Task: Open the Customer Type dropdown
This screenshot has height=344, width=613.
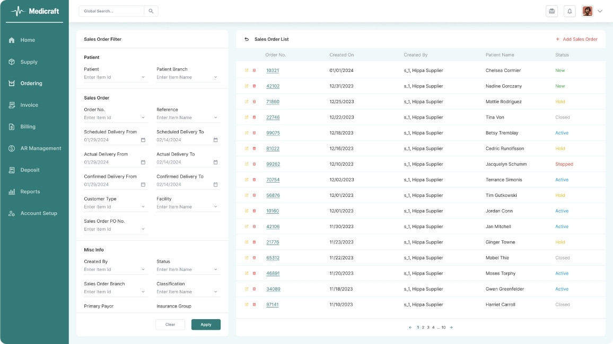Action: click(x=143, y=207)
